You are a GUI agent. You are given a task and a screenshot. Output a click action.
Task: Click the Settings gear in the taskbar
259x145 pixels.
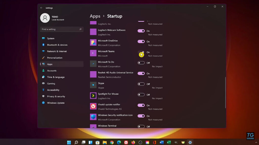pos(190,142)
